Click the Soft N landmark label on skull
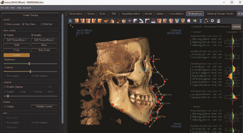This screenshot has width=243, height=133. point(157,59)
